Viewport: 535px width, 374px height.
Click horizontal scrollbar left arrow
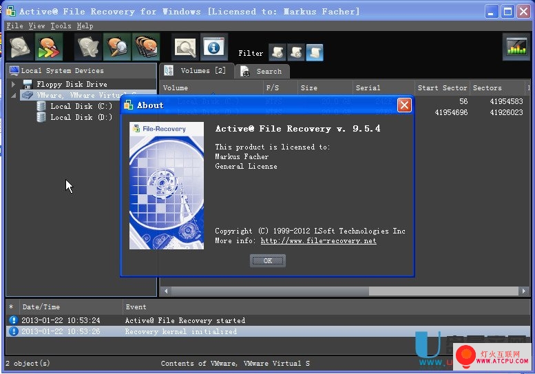(x=166, y=291)
